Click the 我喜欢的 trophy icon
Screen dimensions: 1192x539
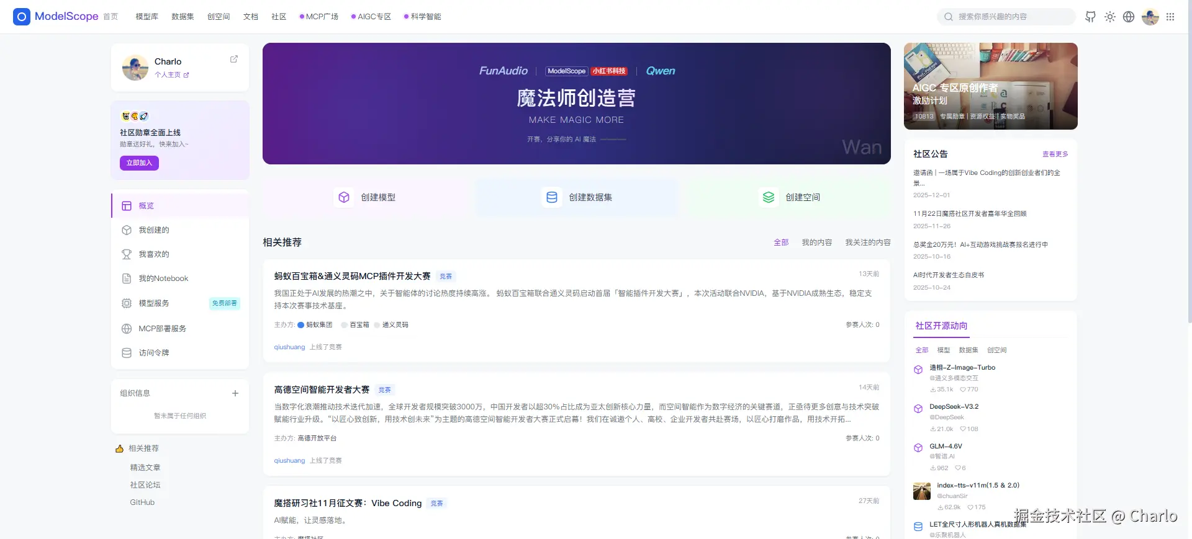coord(127,254)
